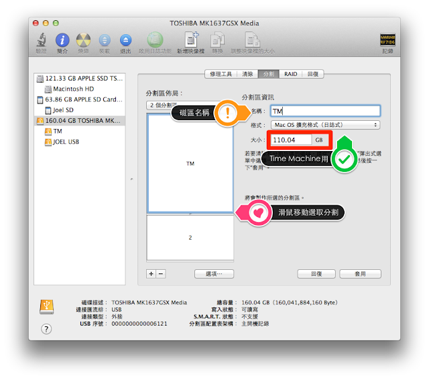The image size is (429, 380).
Task: Click the Apply (套用) button
Action: [x=360, y=274]
